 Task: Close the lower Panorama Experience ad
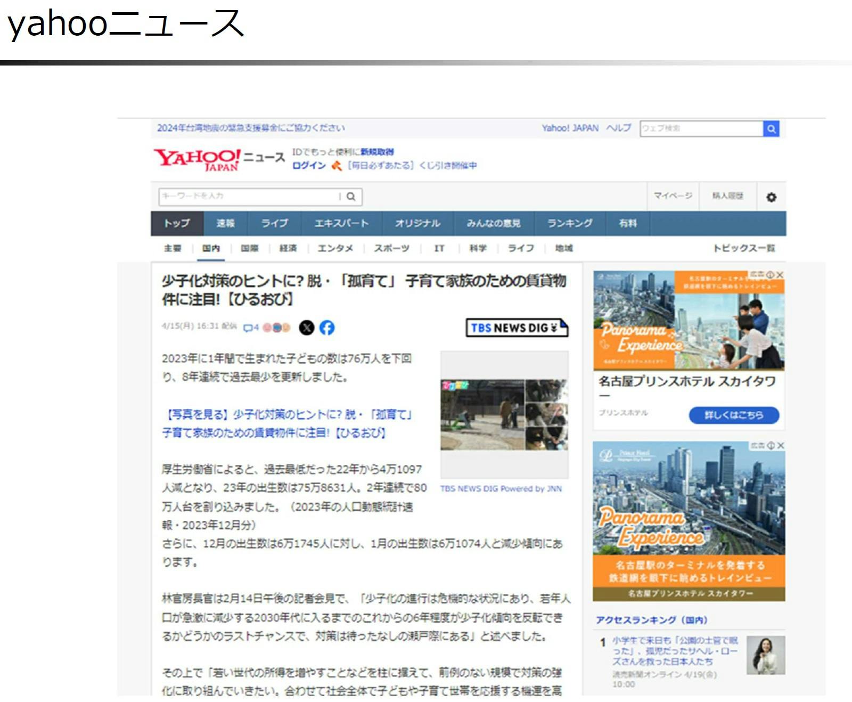point(780,445)
